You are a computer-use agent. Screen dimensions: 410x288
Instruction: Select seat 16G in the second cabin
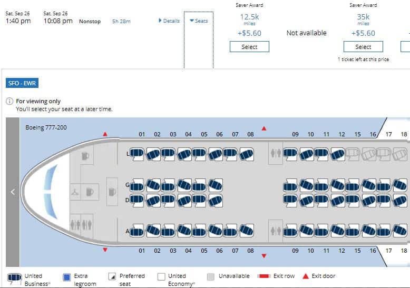(369, 185)
